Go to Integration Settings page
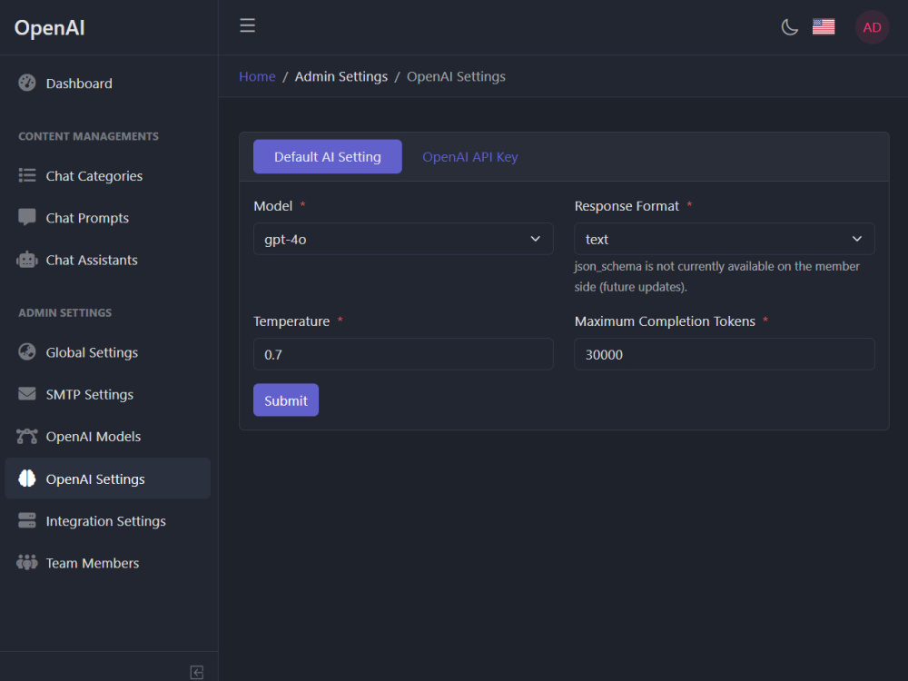Image resolution: width=908 pixels, height=681 pixels. (108, 520)
